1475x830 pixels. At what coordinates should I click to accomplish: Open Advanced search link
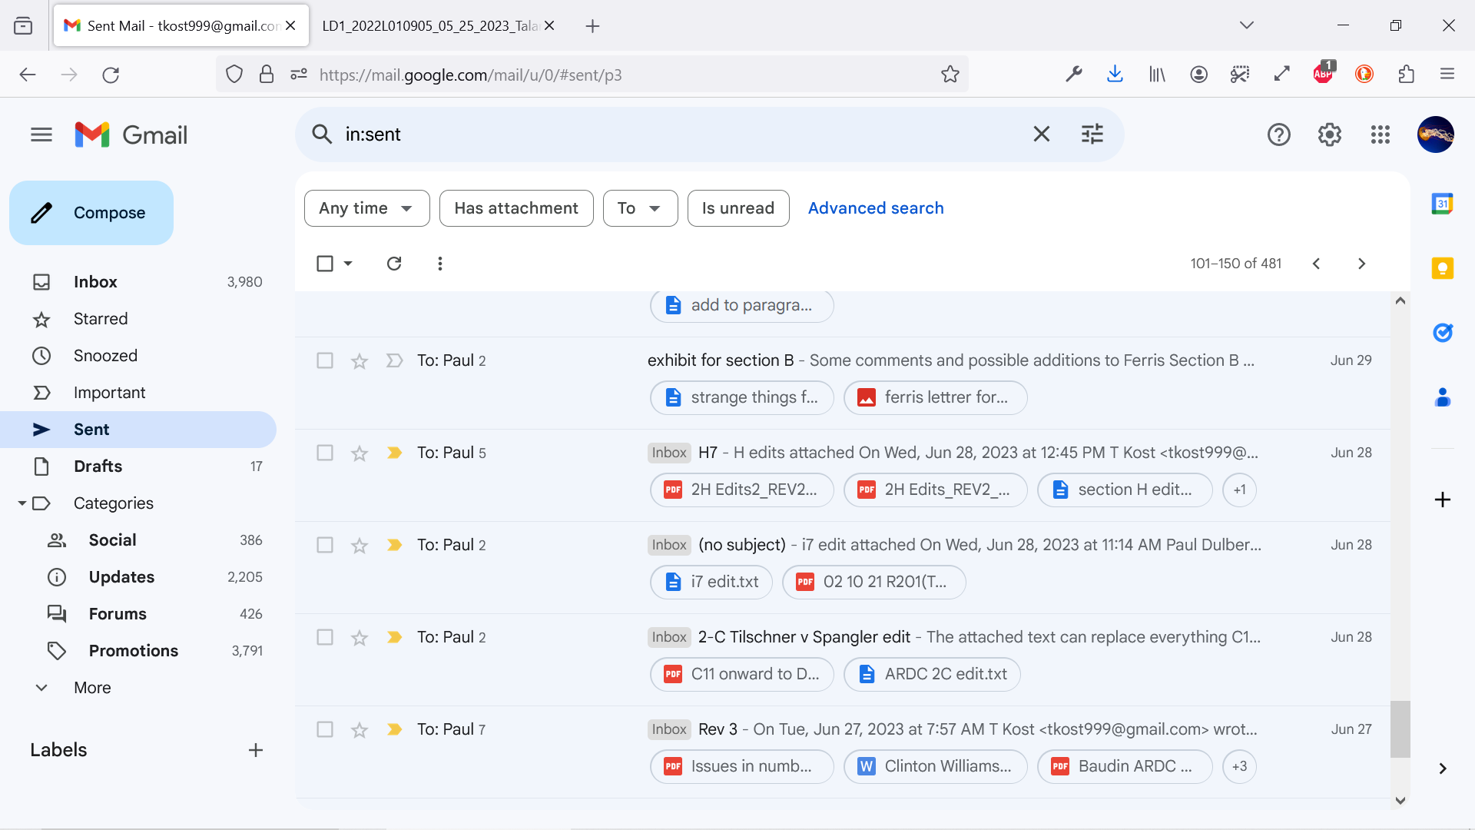tap(876, 208)
